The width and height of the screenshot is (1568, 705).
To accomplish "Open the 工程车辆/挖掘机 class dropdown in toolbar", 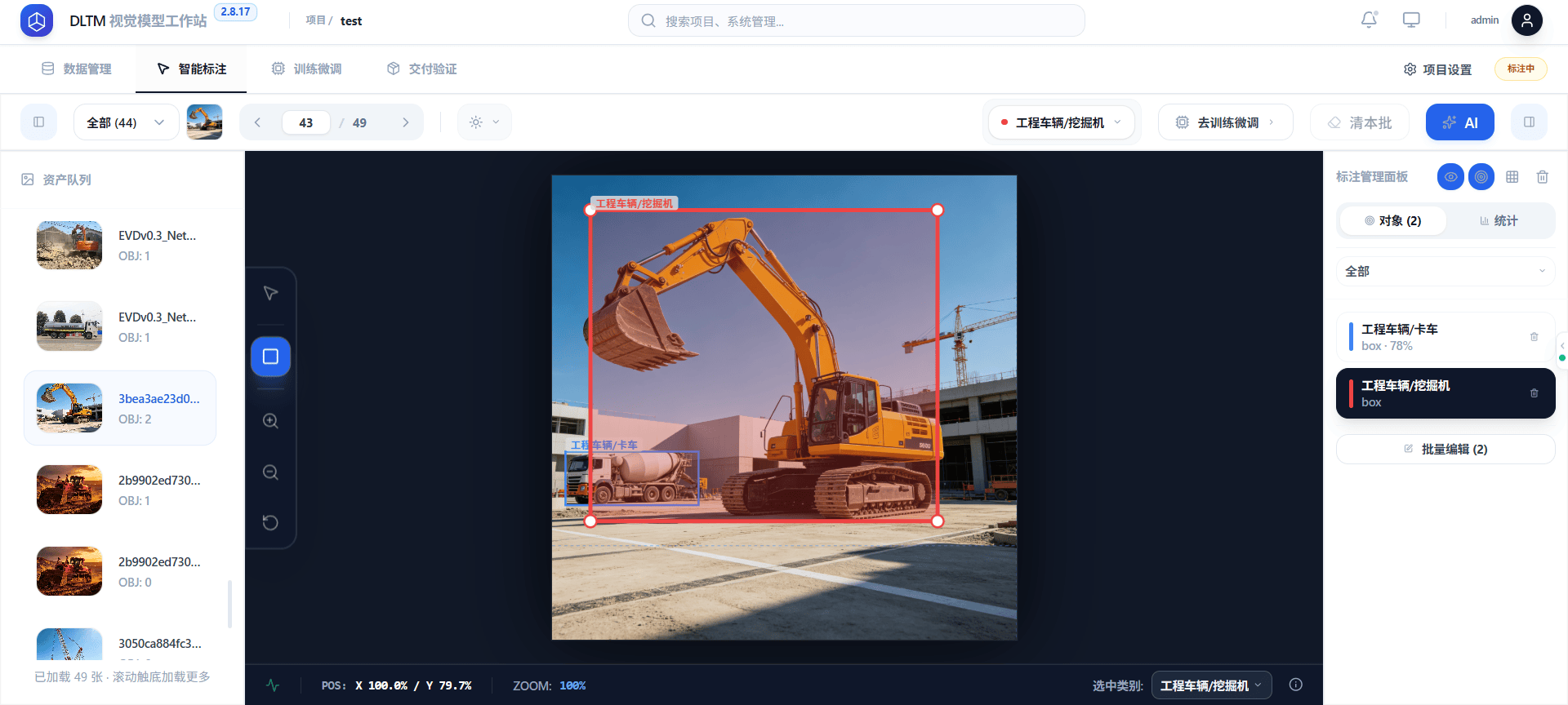I will (1061, 122).
